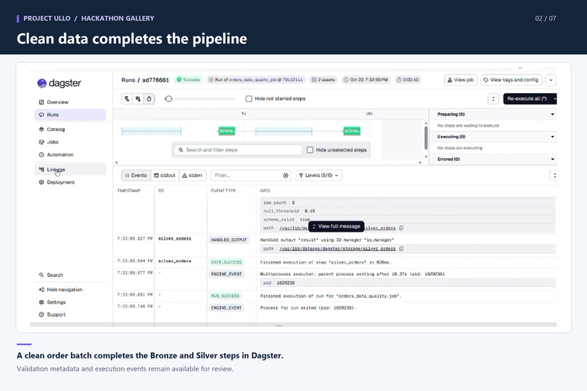Click gantt scroll left arrow

coord(117,163)
